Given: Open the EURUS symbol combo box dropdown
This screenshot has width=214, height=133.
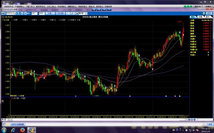Looking at the screenshot, I should point(15,13).
